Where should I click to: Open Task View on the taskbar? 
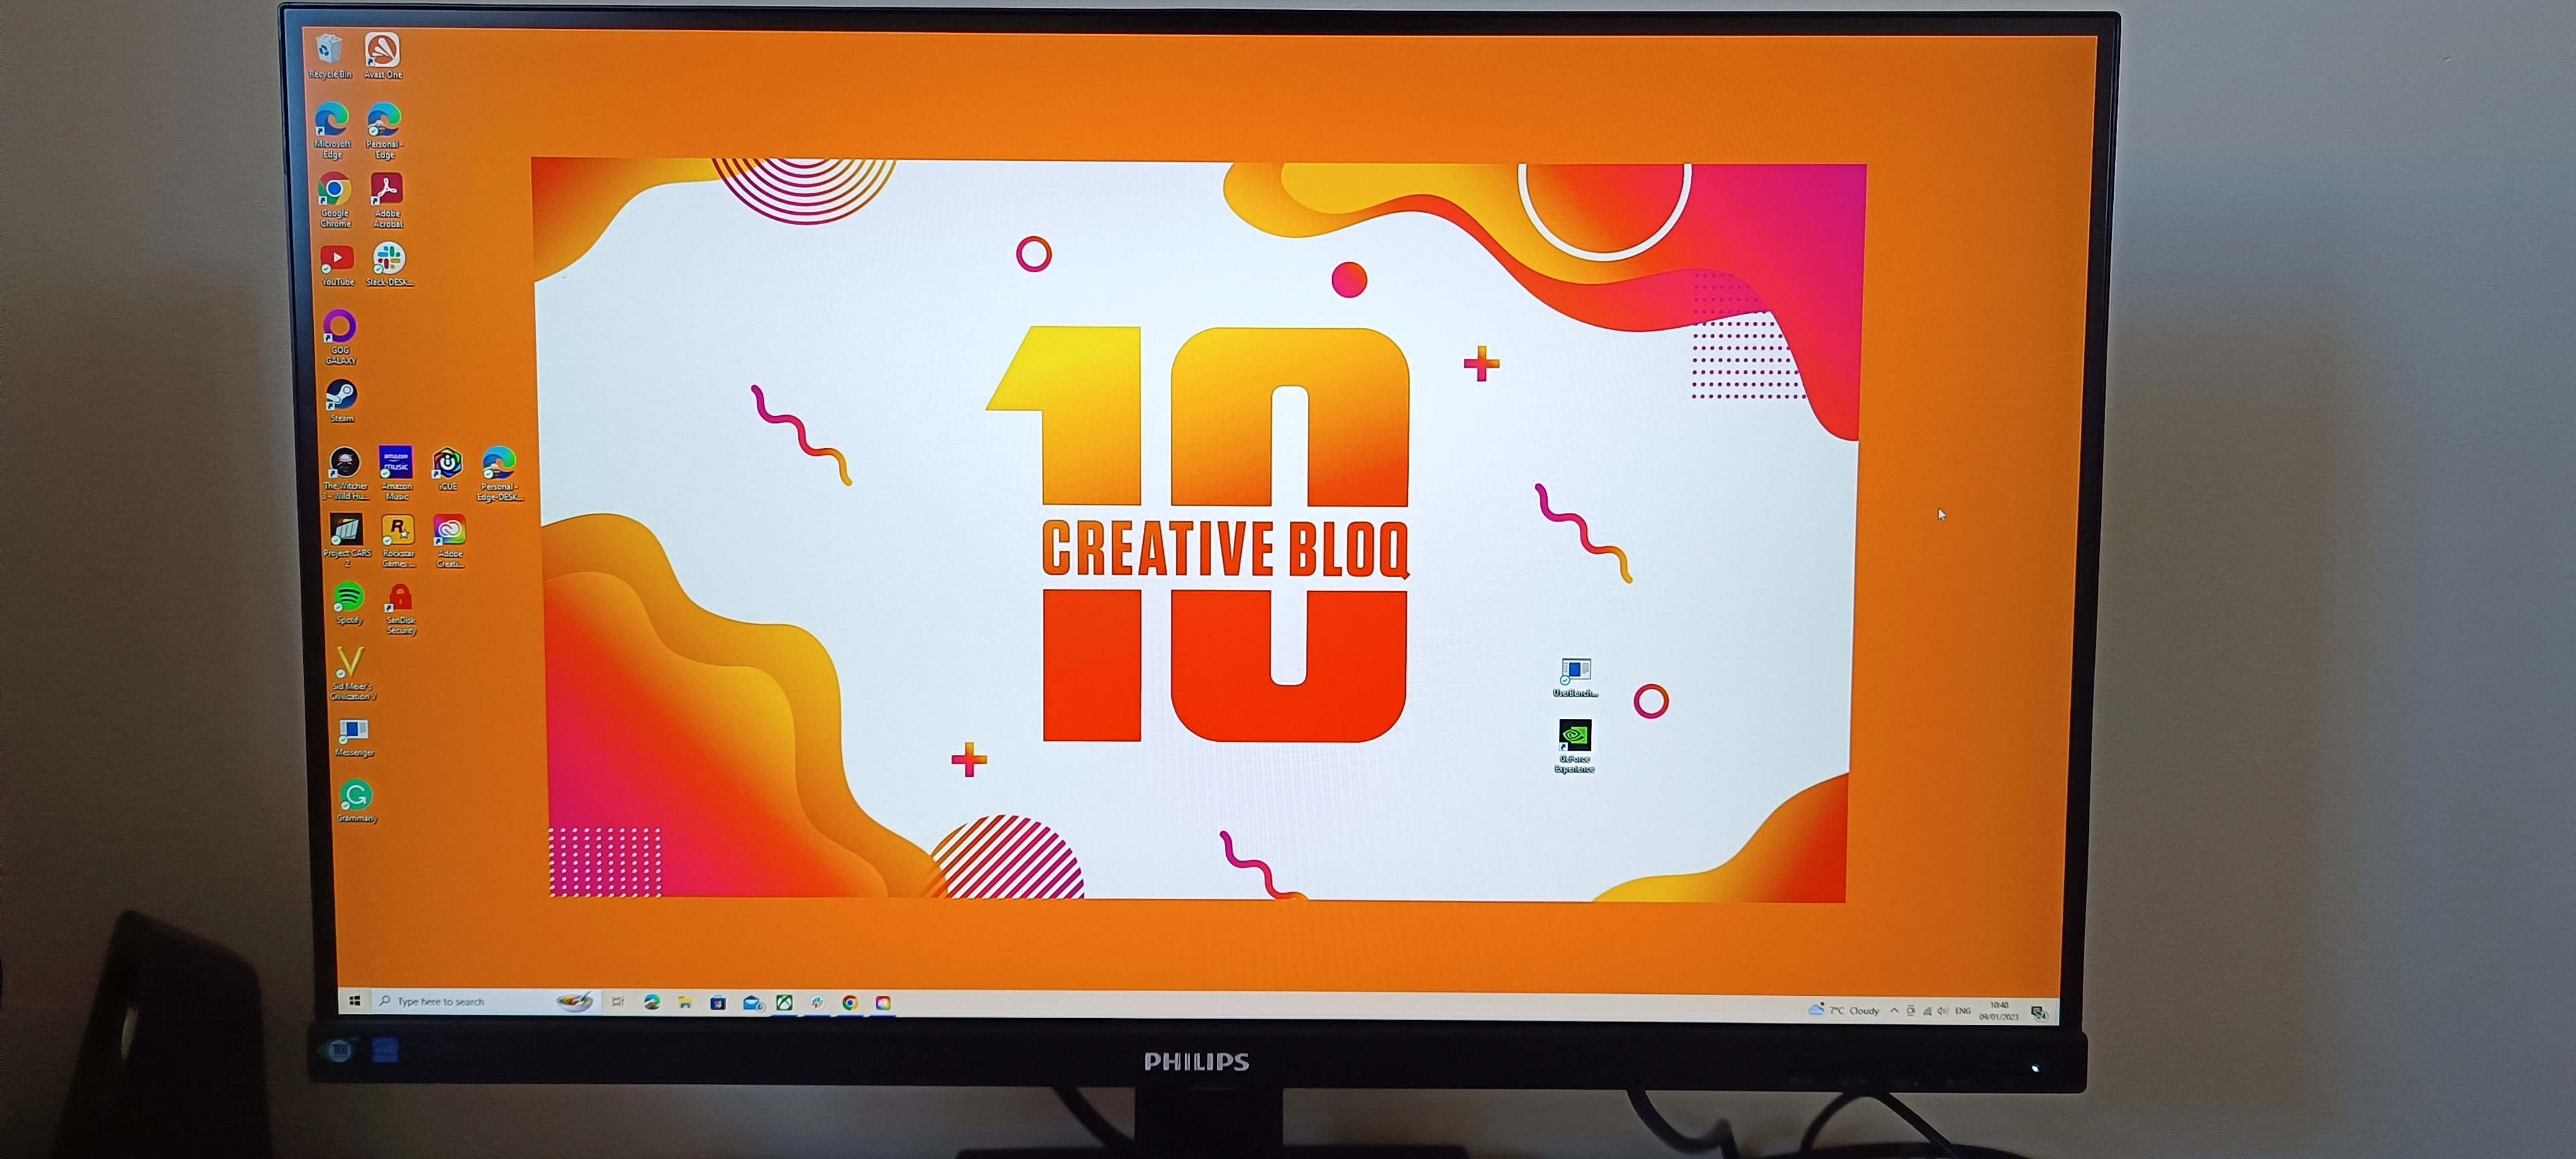point(618,1001)
